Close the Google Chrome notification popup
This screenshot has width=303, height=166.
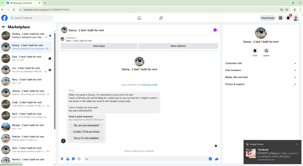297,144
